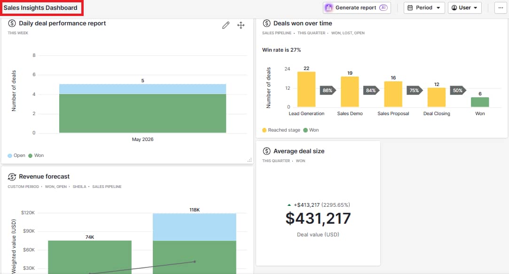Click the CUSTOM PERIOD filter label
This screenshot has width=509, height=274.
click(x=23, y=187)
